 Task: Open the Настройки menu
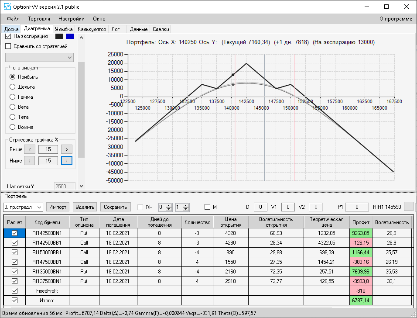tap(71, 19)
